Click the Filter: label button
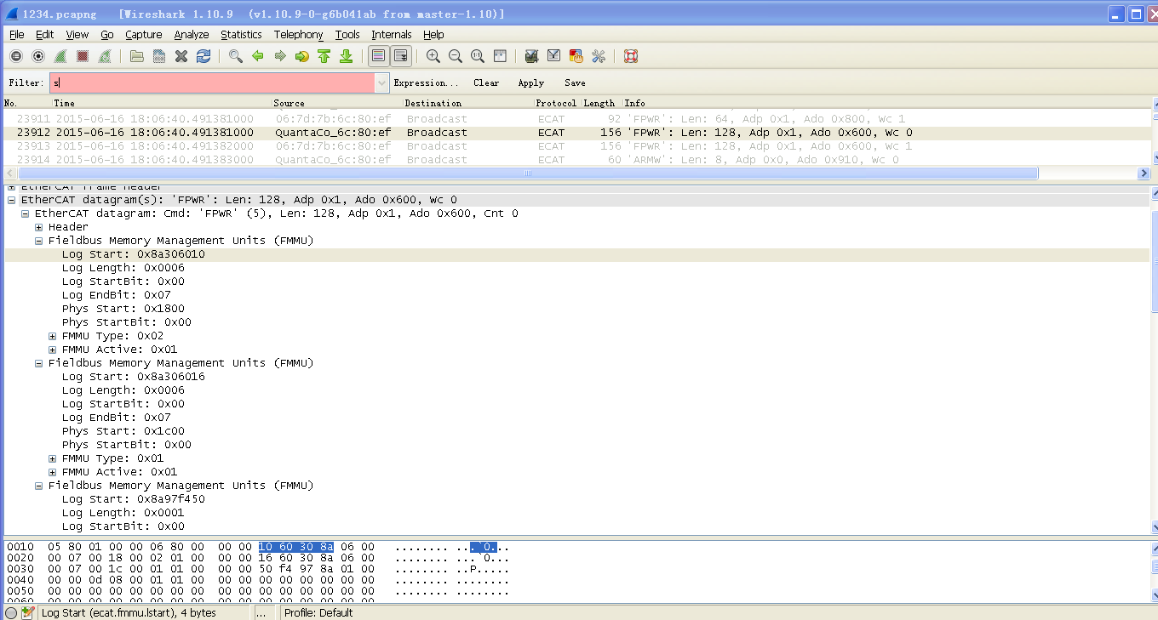The image size is (1158, 620). (26, 82)
